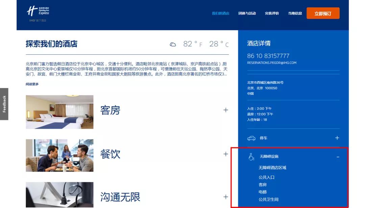365x208 pixels.
Task: Open the 我们的酒店 menu item
Action: [x=220, y=14]
